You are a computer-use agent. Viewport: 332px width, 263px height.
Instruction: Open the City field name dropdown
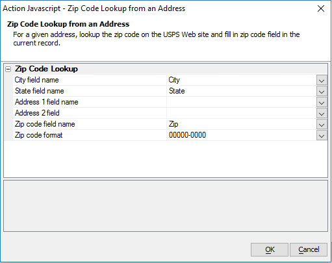tap(322, 80)
